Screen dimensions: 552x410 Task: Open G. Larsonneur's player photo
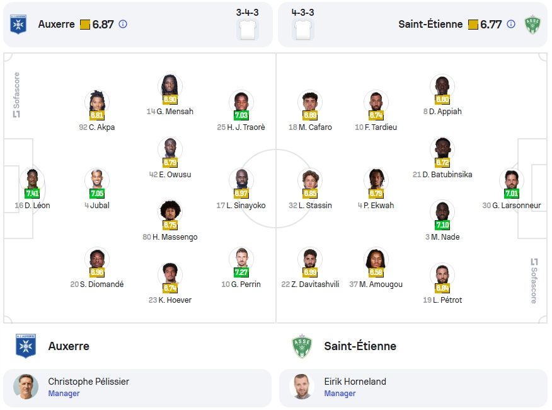pyautogui.click(x=512, y=180)
